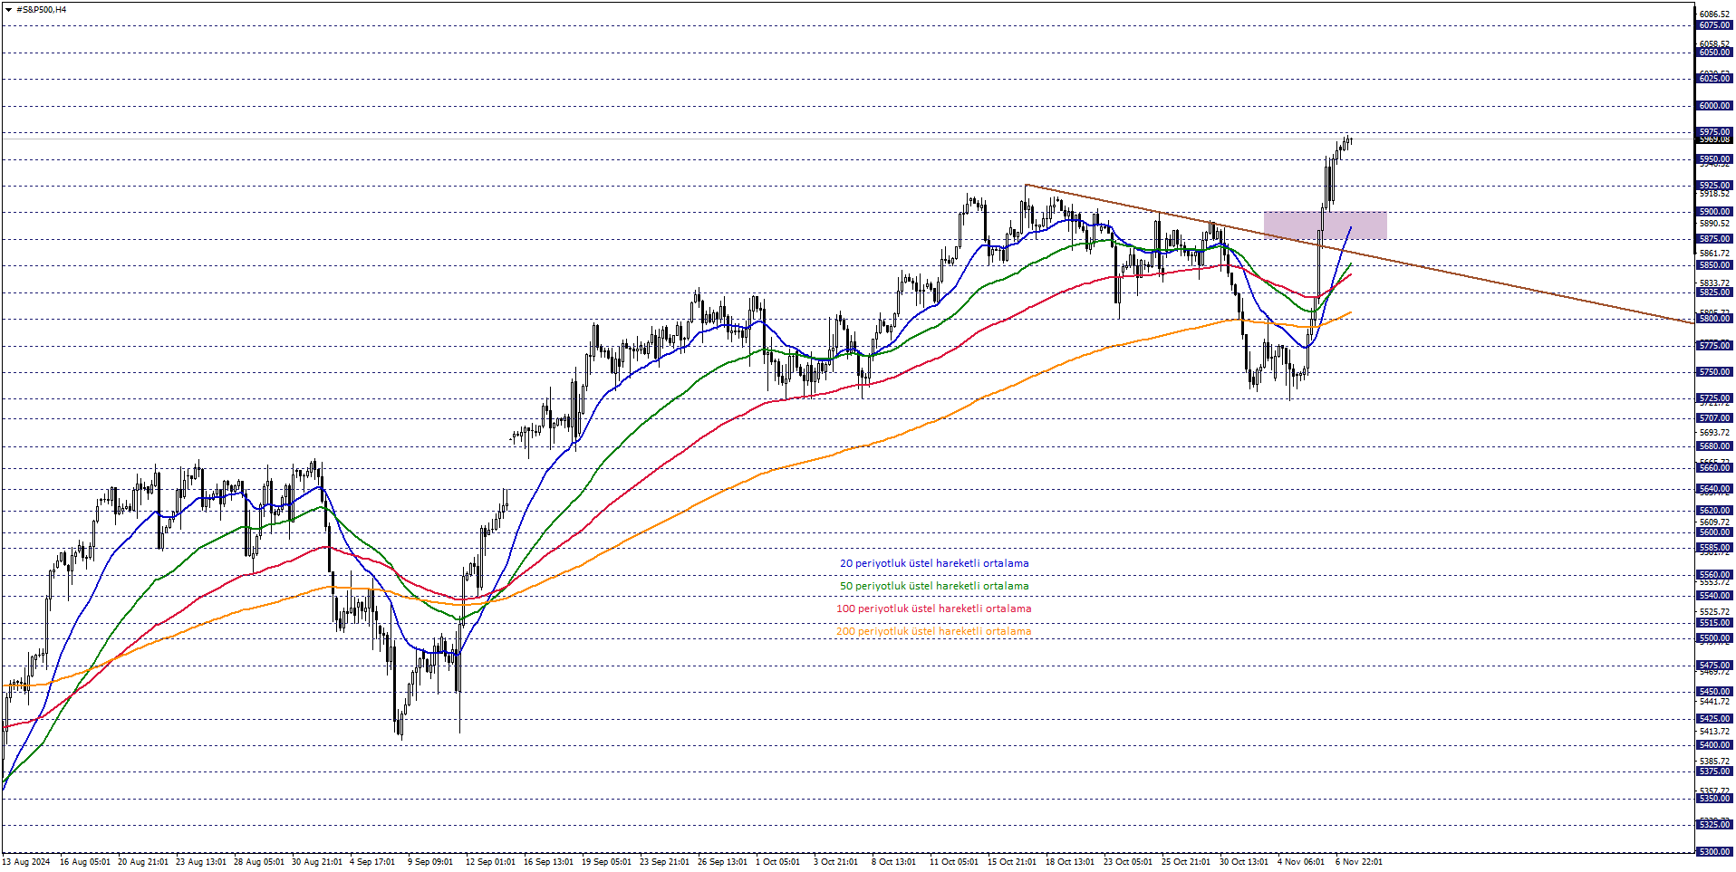Click the 19 Sep 05:01 time axis label
The width and height of the screenshot is (1736, 872).
(x=606, y=862)
